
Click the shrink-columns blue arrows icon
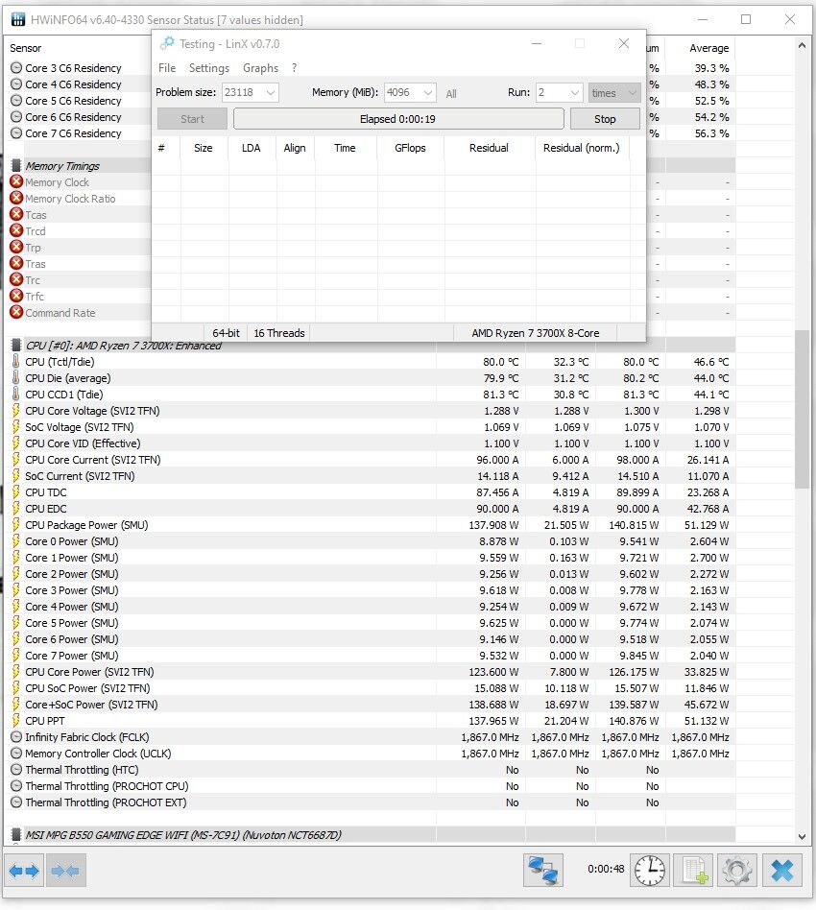(65, 870)
